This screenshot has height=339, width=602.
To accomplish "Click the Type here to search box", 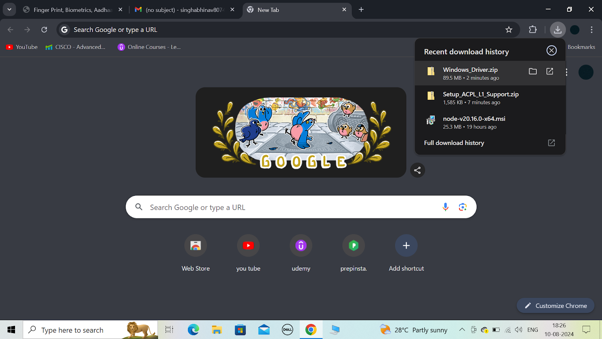I will (90, 330).
